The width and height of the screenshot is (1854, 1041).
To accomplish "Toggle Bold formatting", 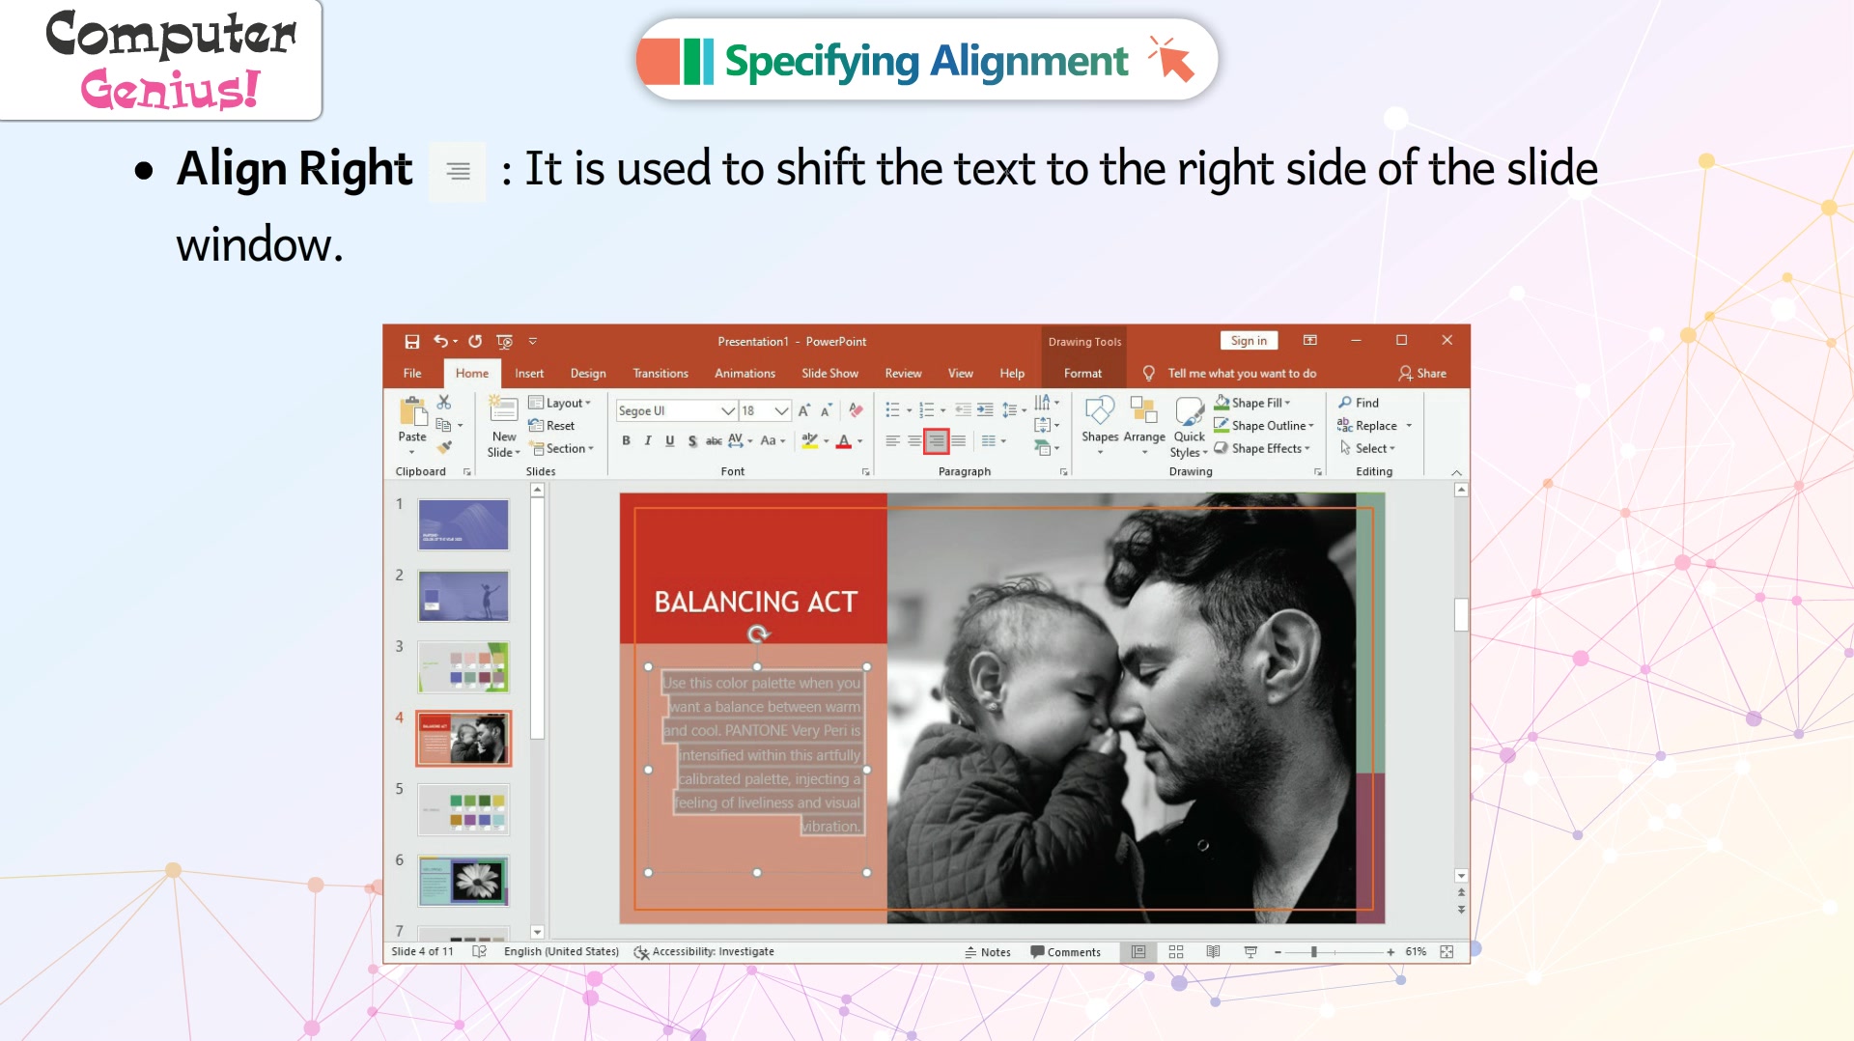I will pos(626,440).
